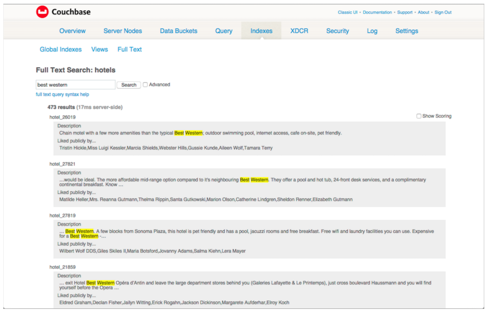
Task: Click the liked-by names starting 'Eldred Graham'
Action: click(x=174, y=303)
